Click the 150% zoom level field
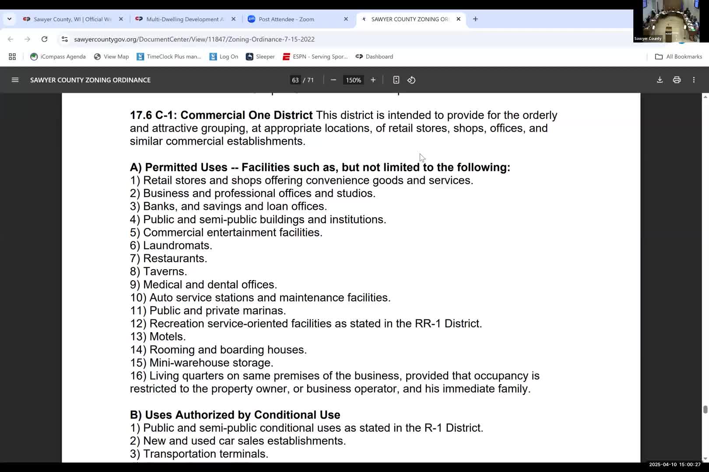 [353, 80]
